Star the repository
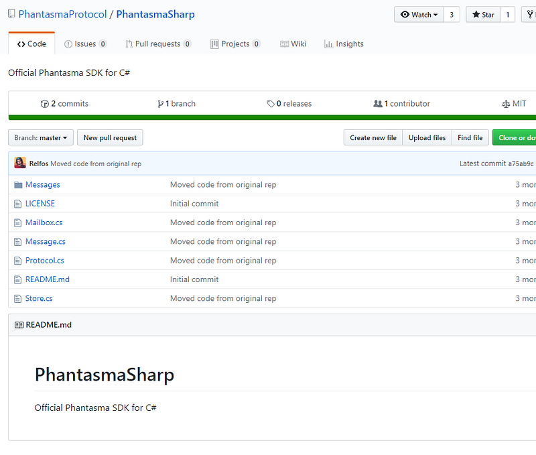The width and height of the screenshot is (536, 455). 483,15
